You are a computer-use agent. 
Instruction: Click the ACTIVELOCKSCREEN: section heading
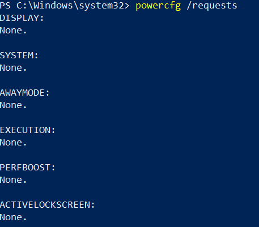(47, 205)
